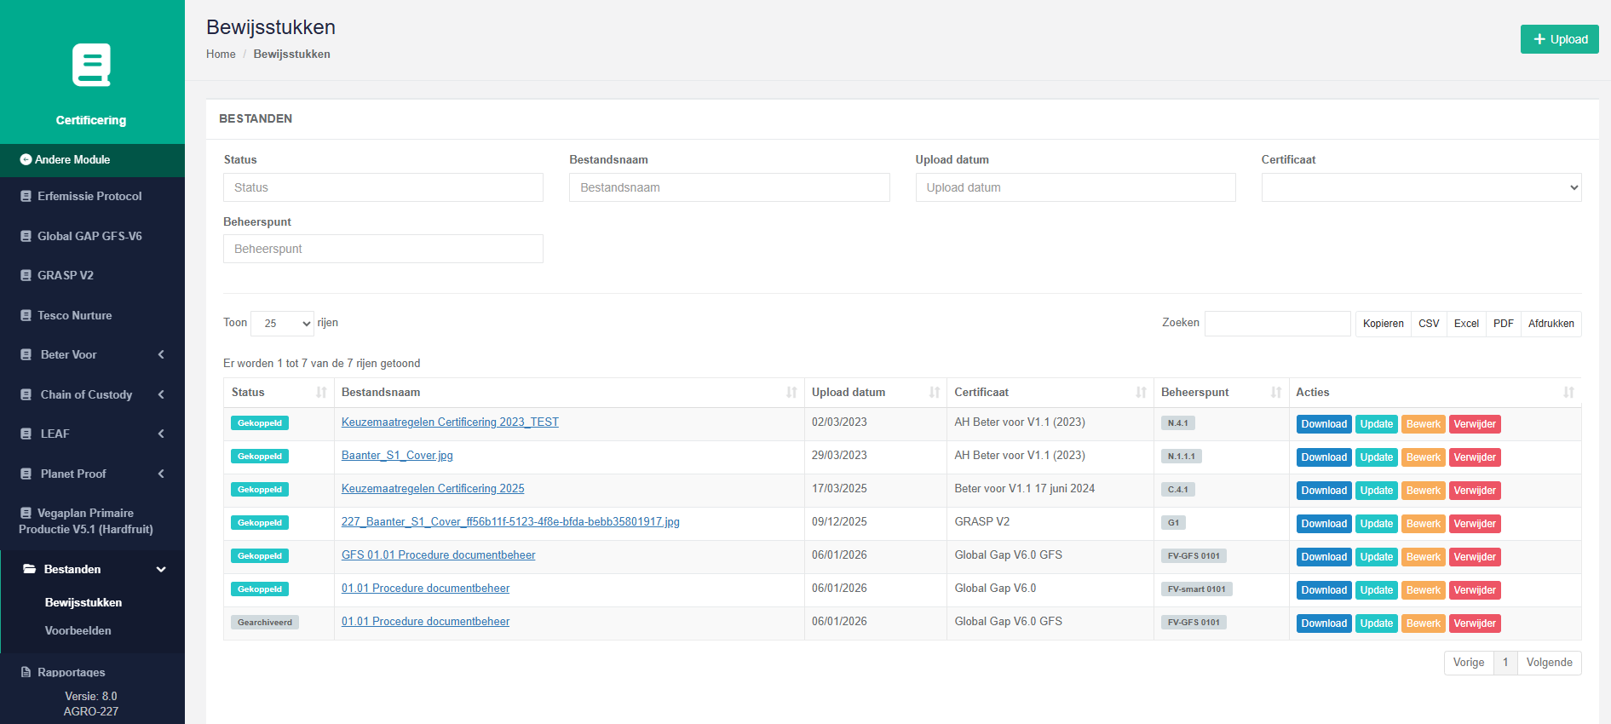
Task: Sort table by Bestandsnaam column arrows
Action: coord(791,393)
